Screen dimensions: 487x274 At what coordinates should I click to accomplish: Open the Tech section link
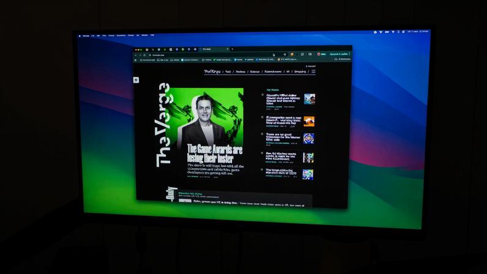[x=228, y=72]
